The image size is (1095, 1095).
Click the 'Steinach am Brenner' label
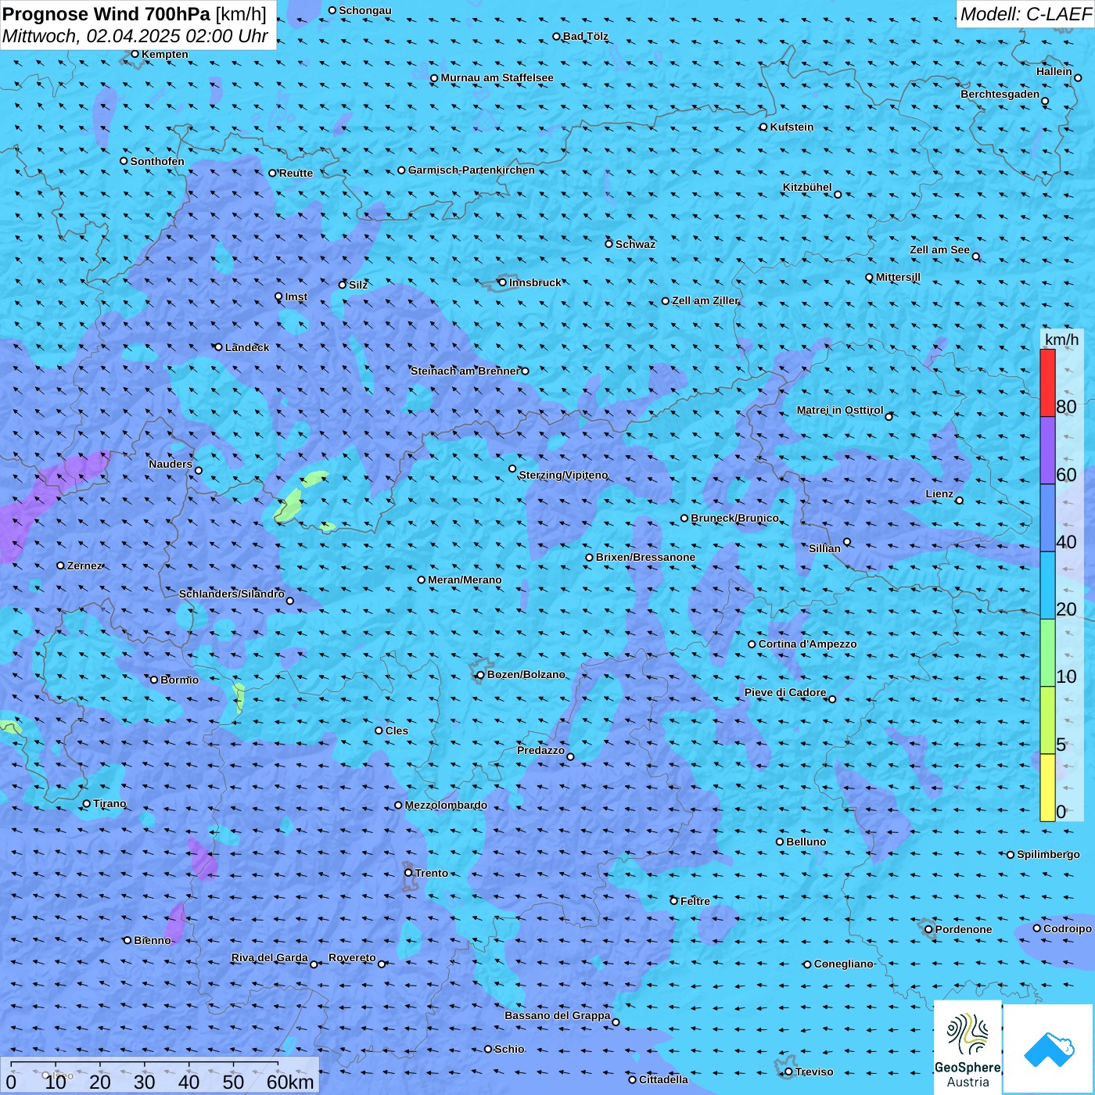[465, 371]
